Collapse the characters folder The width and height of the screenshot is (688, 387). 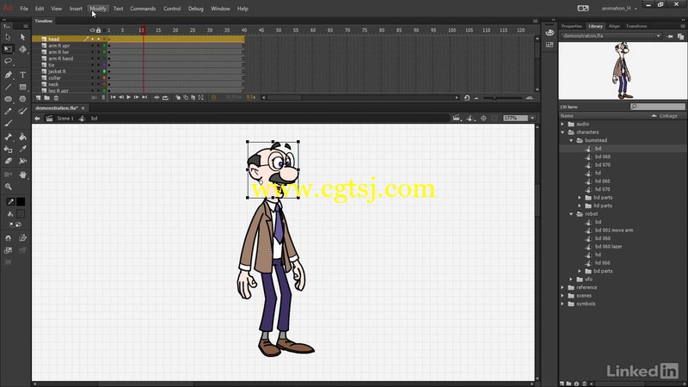pyautogui.click(x=562, y=132)
